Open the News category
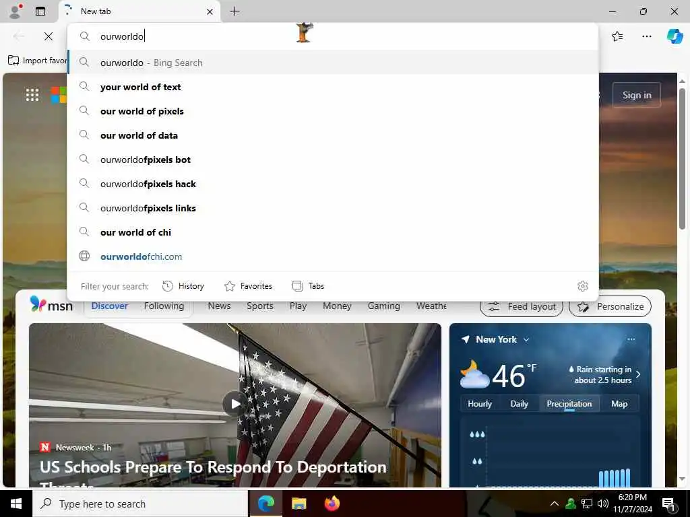Image resolution: width=690 pixels, height=517 pixels. [219, 306]
